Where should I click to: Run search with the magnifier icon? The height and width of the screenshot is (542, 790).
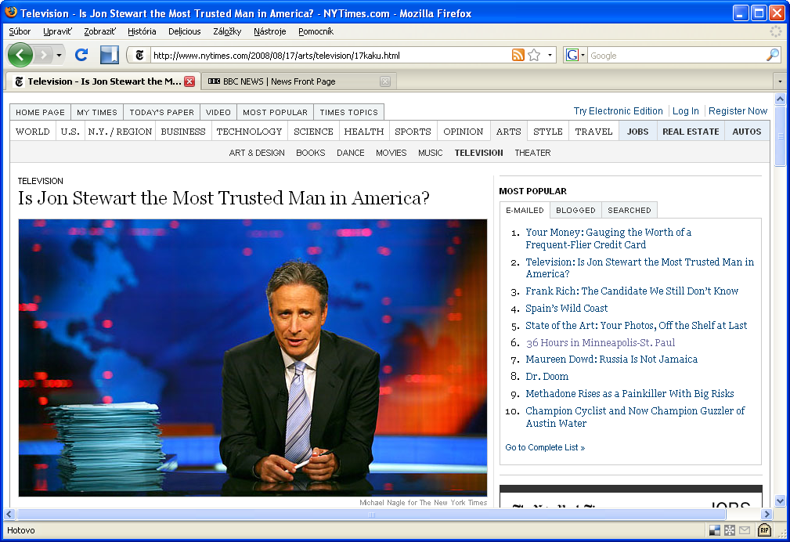772,55
